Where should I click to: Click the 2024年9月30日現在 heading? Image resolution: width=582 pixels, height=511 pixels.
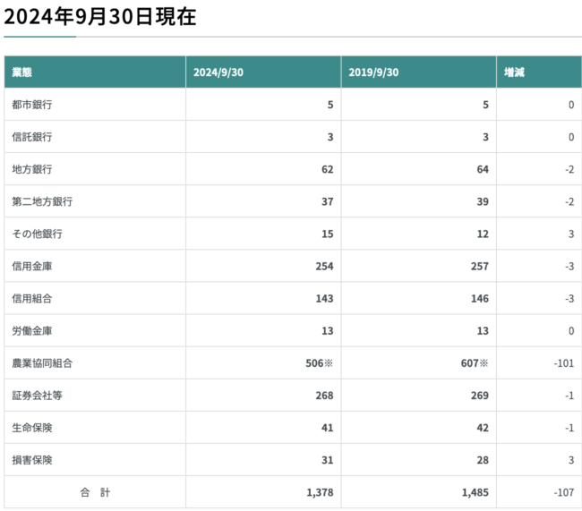pos(100,17)
